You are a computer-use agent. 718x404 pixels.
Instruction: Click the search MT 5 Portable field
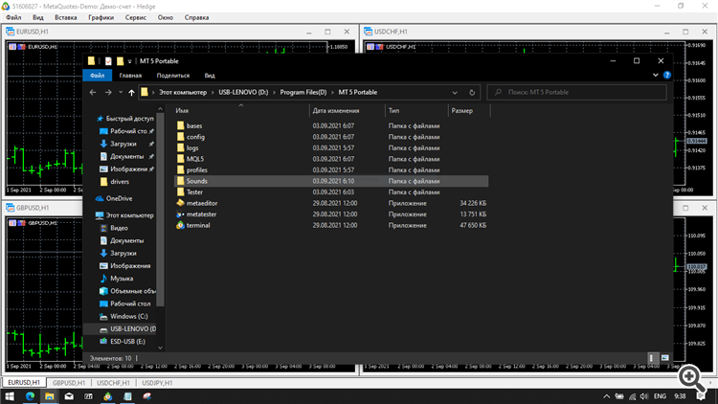(x=577, y=92)
